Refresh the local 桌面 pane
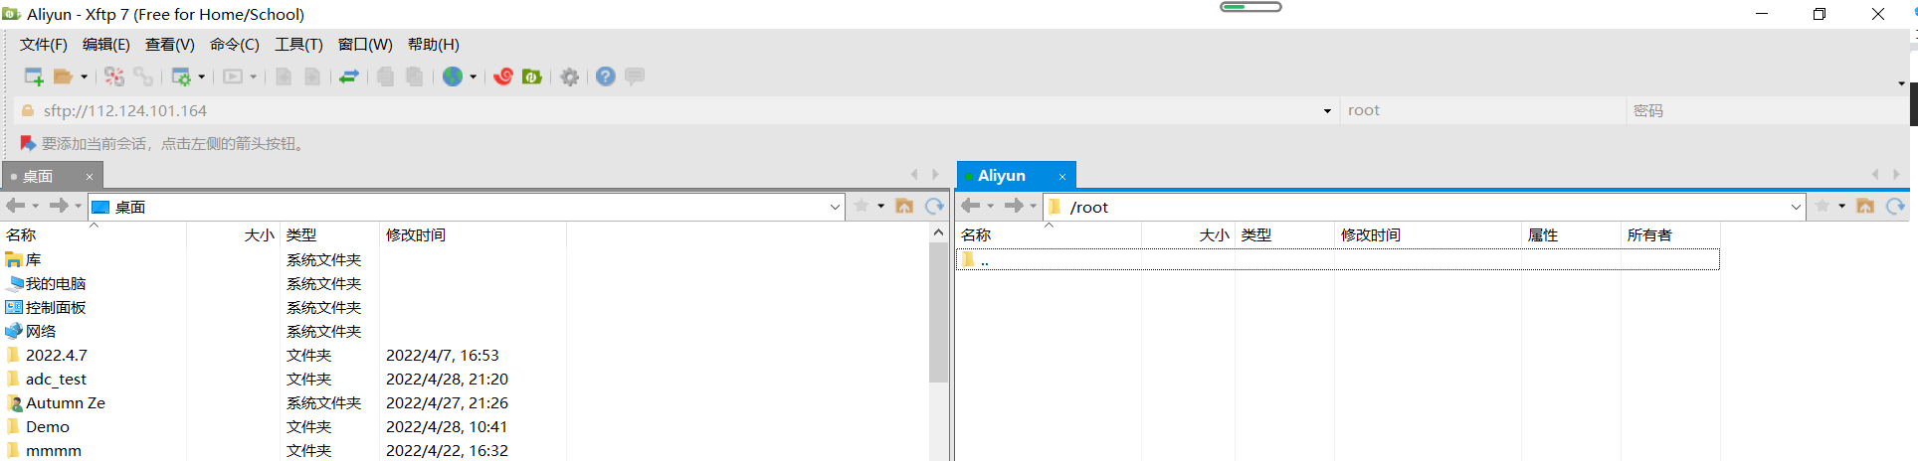Viewport: 1918px width, 461px height. (x=934, y=206)
